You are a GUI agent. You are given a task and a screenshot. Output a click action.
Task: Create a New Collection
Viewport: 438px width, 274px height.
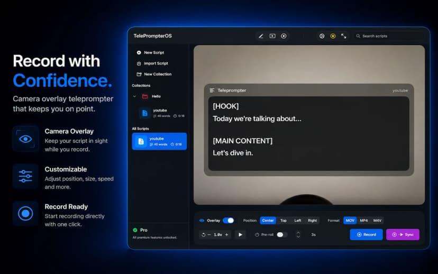(x=154, y=74)
